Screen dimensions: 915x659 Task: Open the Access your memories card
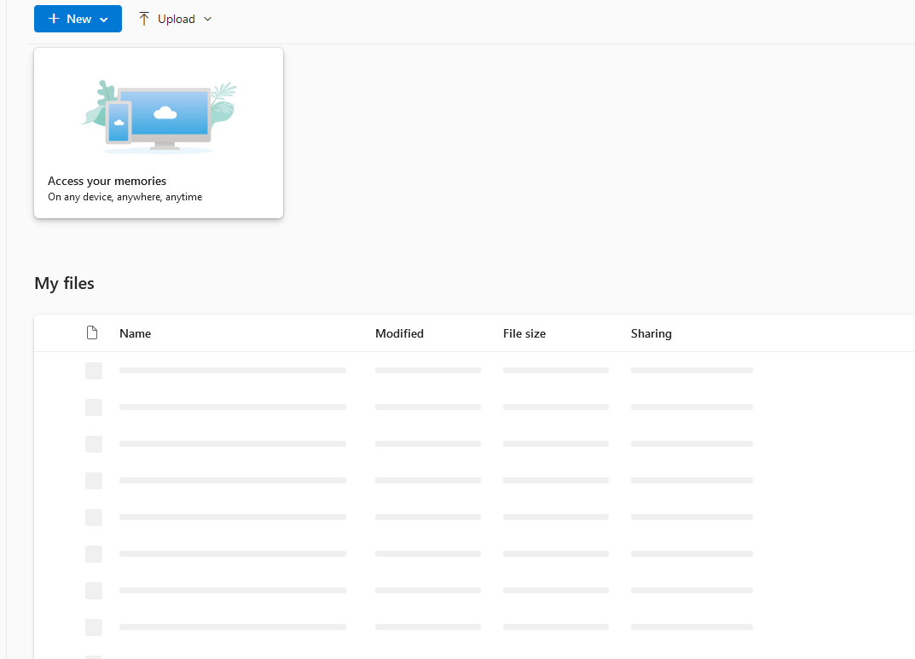click(159, 133)
